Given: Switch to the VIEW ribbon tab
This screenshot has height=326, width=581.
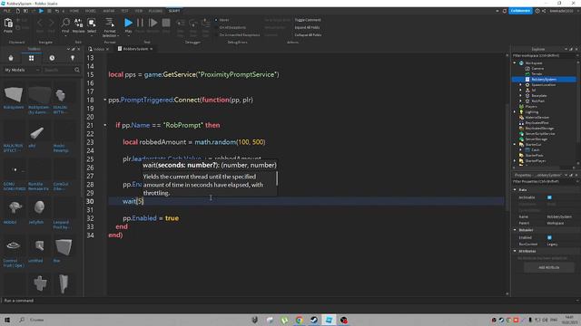Looking at the screenshot, I should [139, 11].
